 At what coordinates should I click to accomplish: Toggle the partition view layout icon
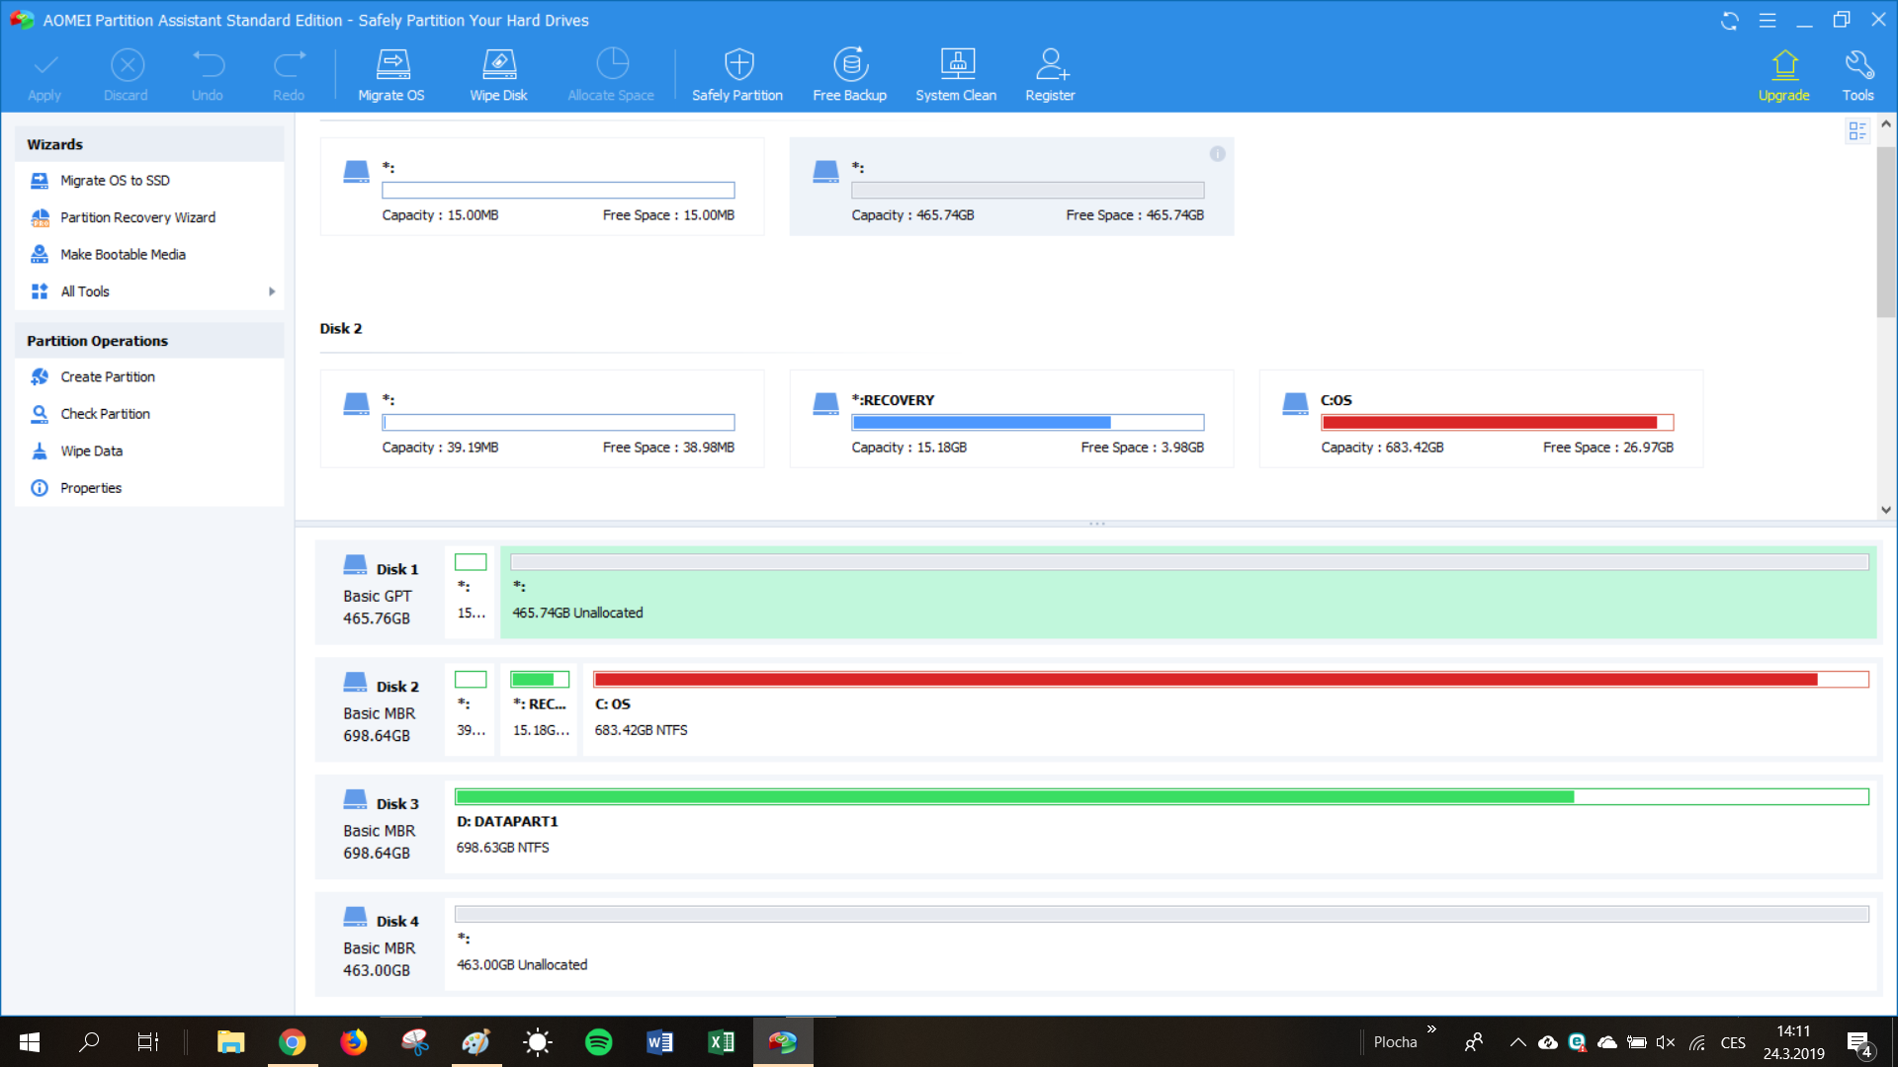tap(1857, 130)
